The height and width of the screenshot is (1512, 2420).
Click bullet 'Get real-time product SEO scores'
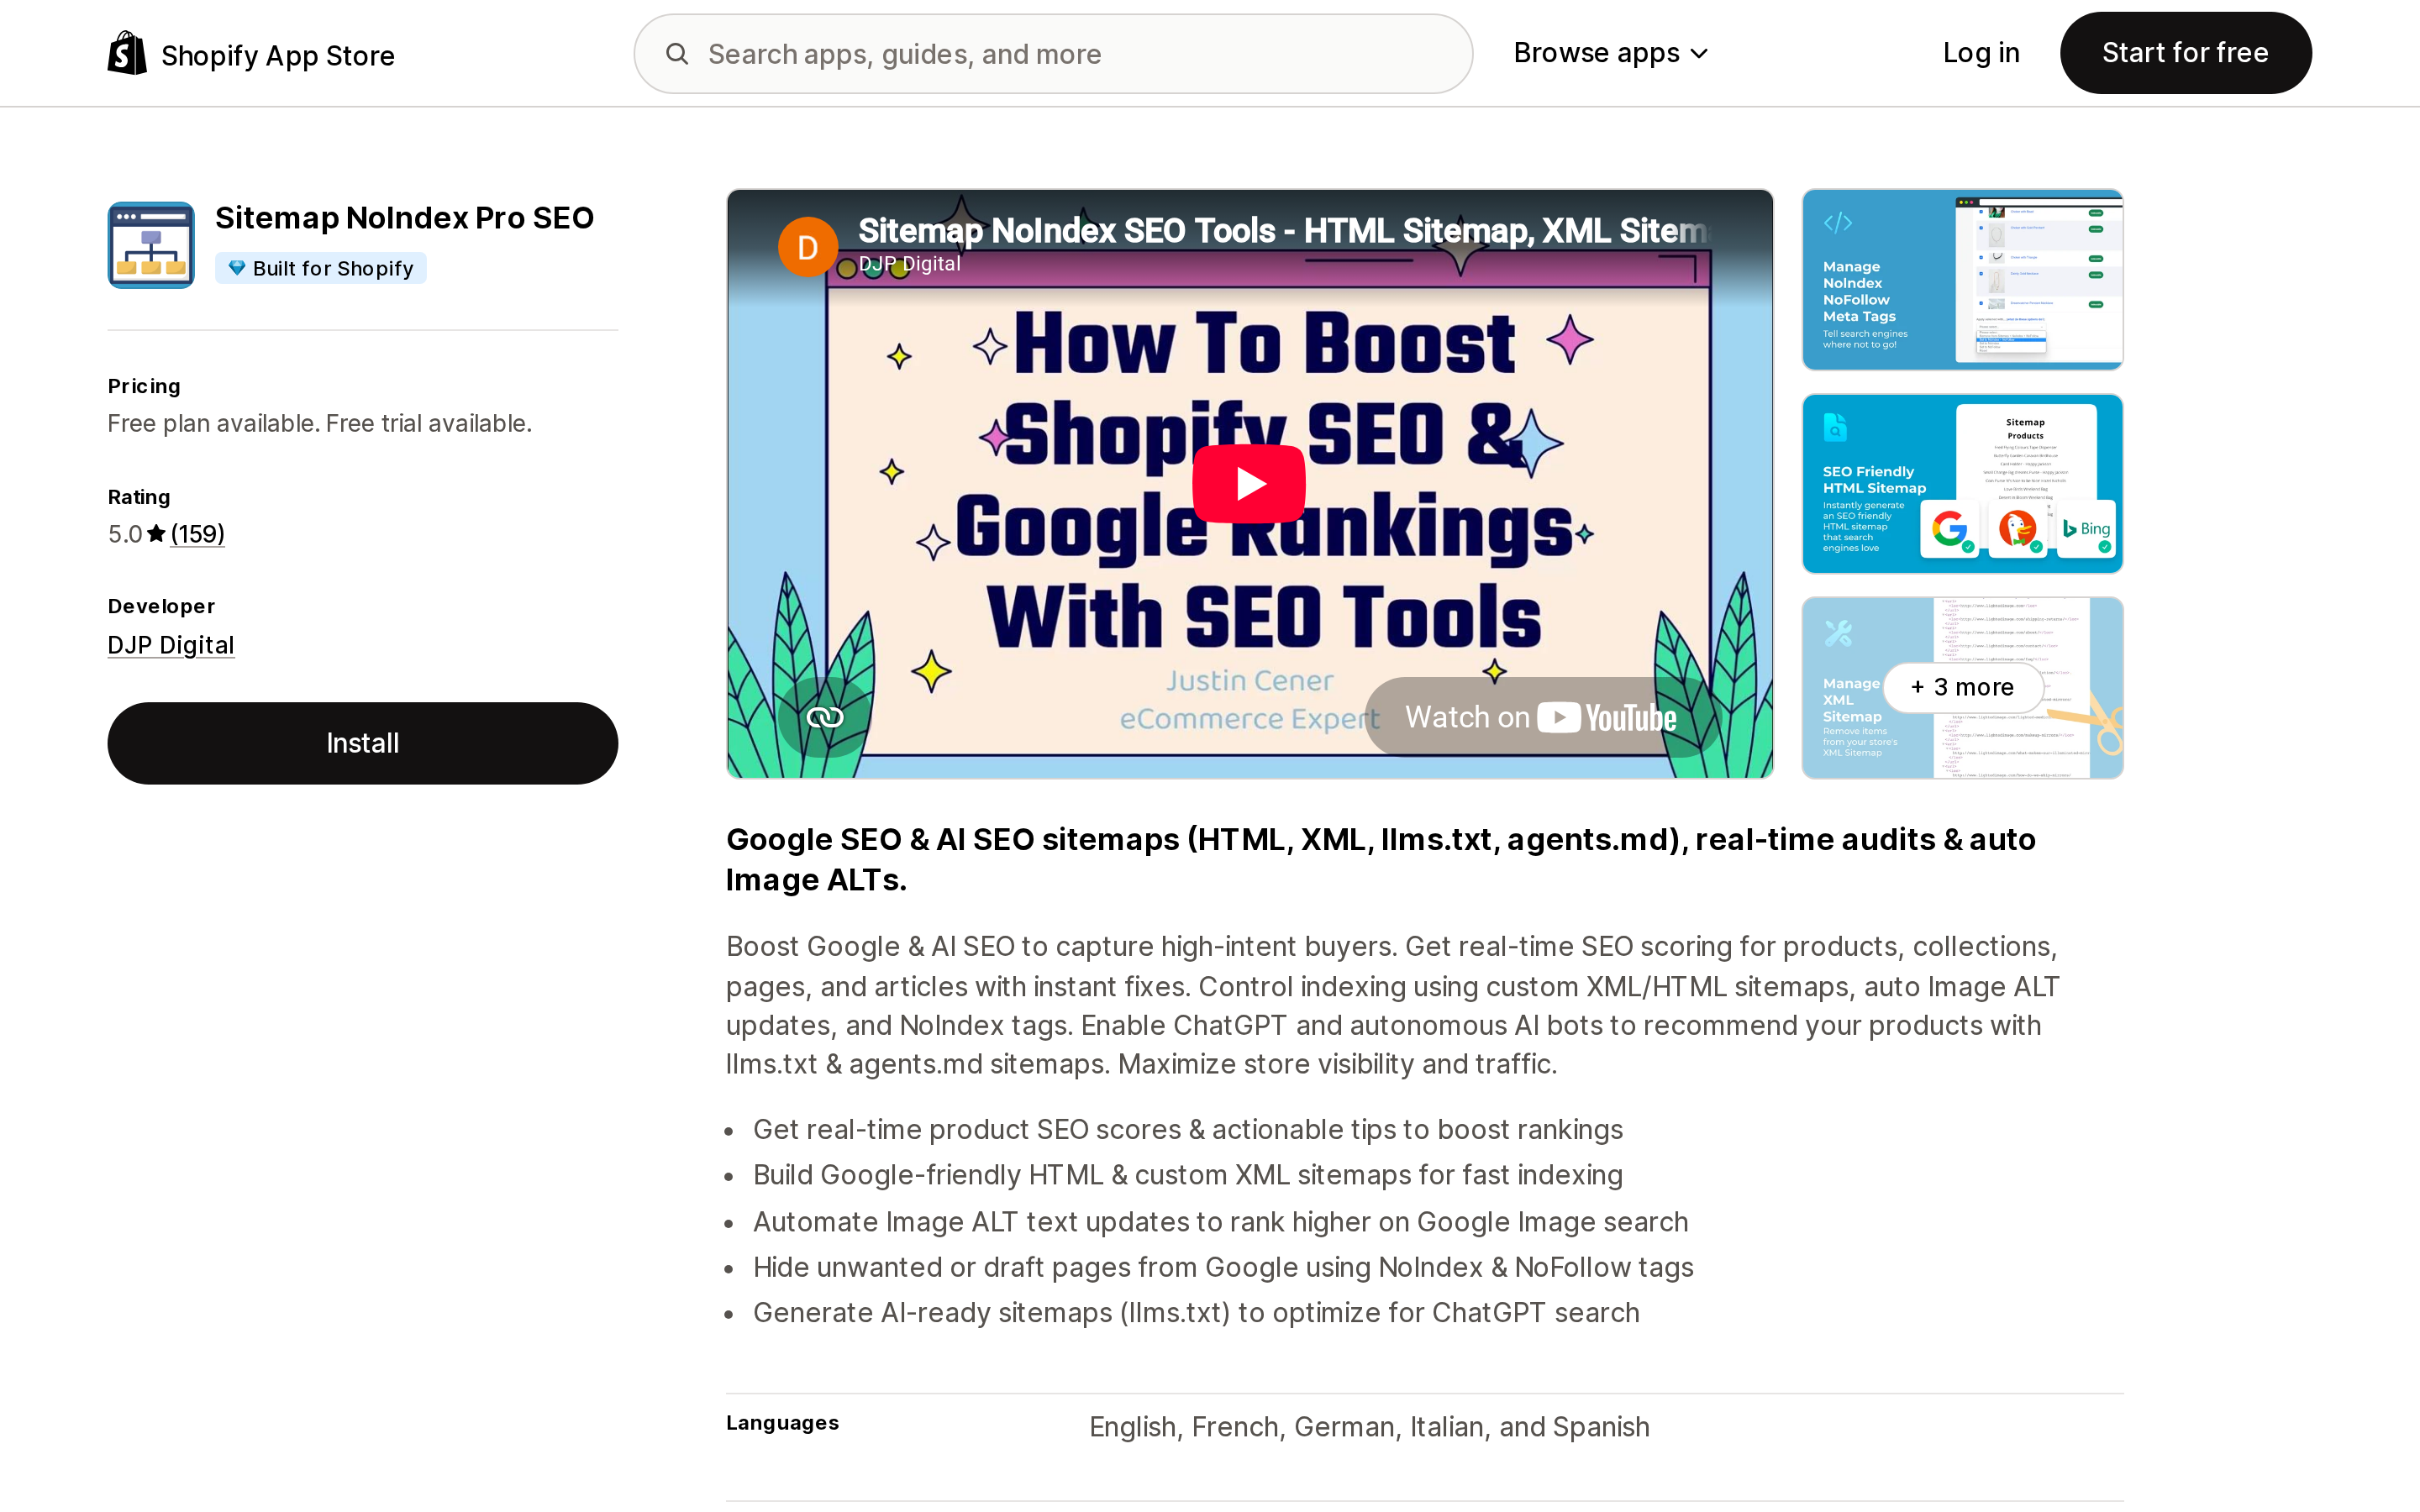coord(1188,1129)
